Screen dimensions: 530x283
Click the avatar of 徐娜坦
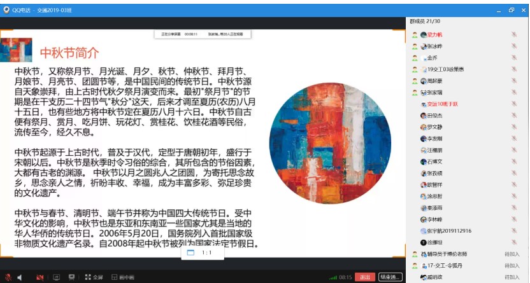(x=424, y=242)
